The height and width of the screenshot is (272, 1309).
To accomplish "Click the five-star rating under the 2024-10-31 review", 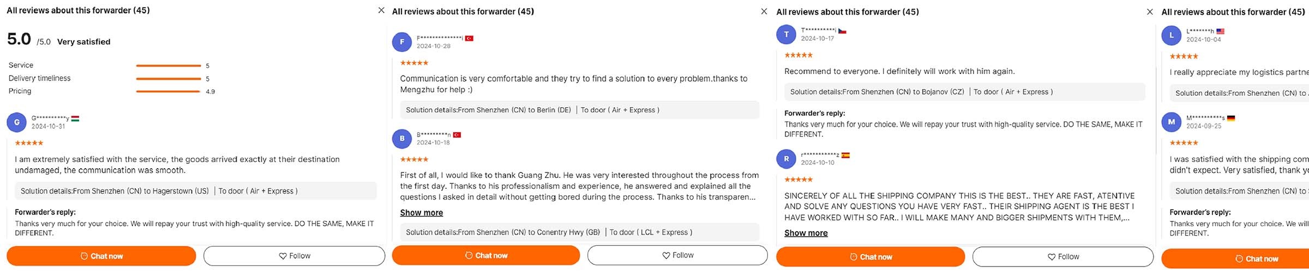I will click(x=29, y=143).
